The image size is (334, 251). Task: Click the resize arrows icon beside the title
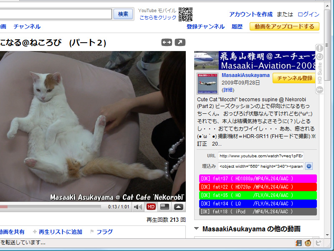pos(166,42)
